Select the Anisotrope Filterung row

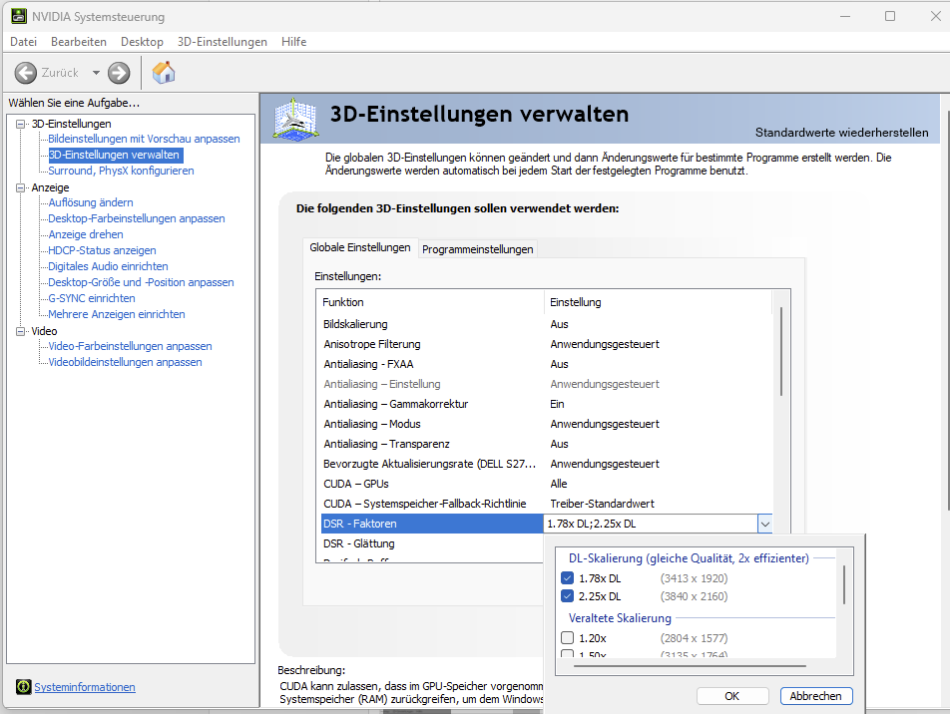pos(547,345)
